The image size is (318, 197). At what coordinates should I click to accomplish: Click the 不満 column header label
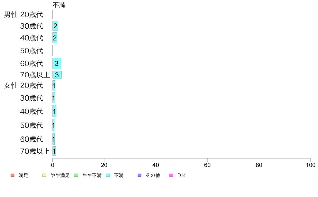59,5
